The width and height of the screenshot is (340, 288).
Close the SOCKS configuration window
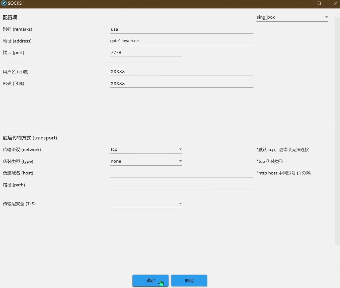(335, 3)
